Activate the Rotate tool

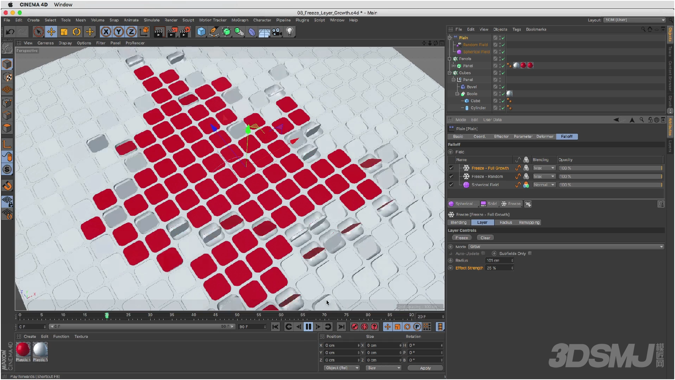coord(77,32)
